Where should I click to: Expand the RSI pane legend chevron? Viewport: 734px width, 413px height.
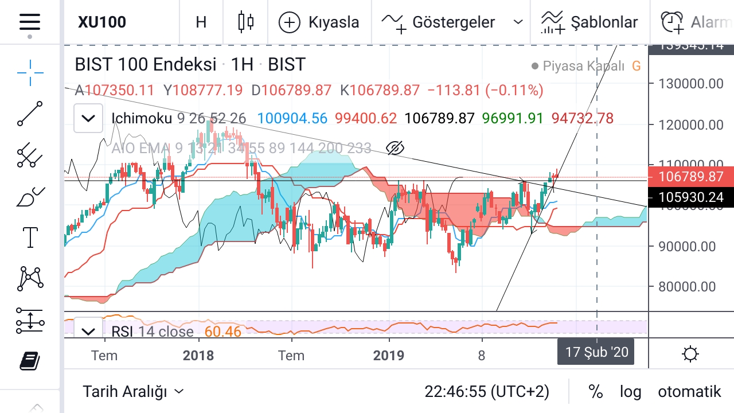pyautogui.click(x=88, y=332)
